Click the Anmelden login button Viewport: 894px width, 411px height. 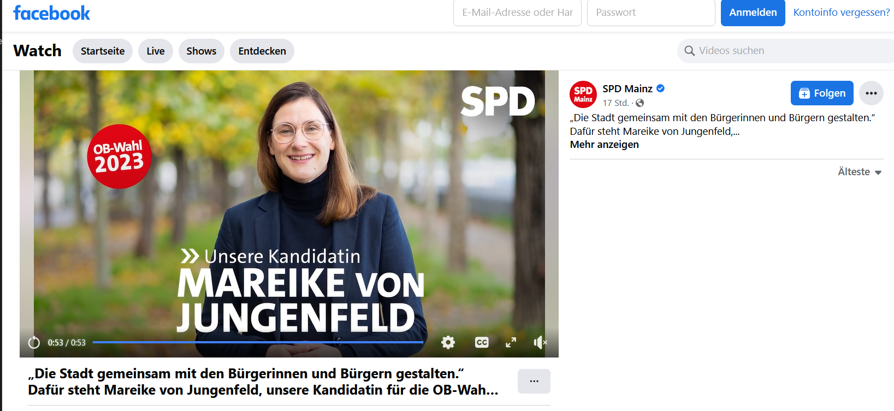753,13
